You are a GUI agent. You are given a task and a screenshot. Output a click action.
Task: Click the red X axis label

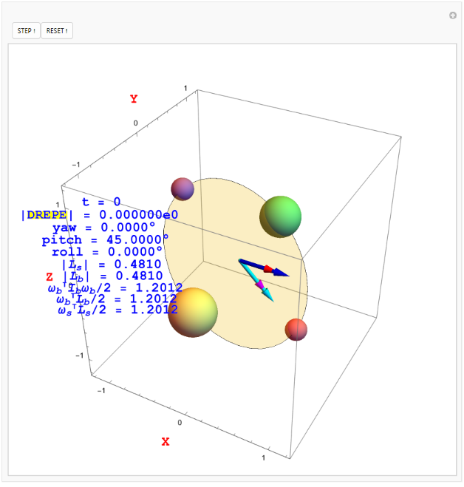click(x=166, y=442)
